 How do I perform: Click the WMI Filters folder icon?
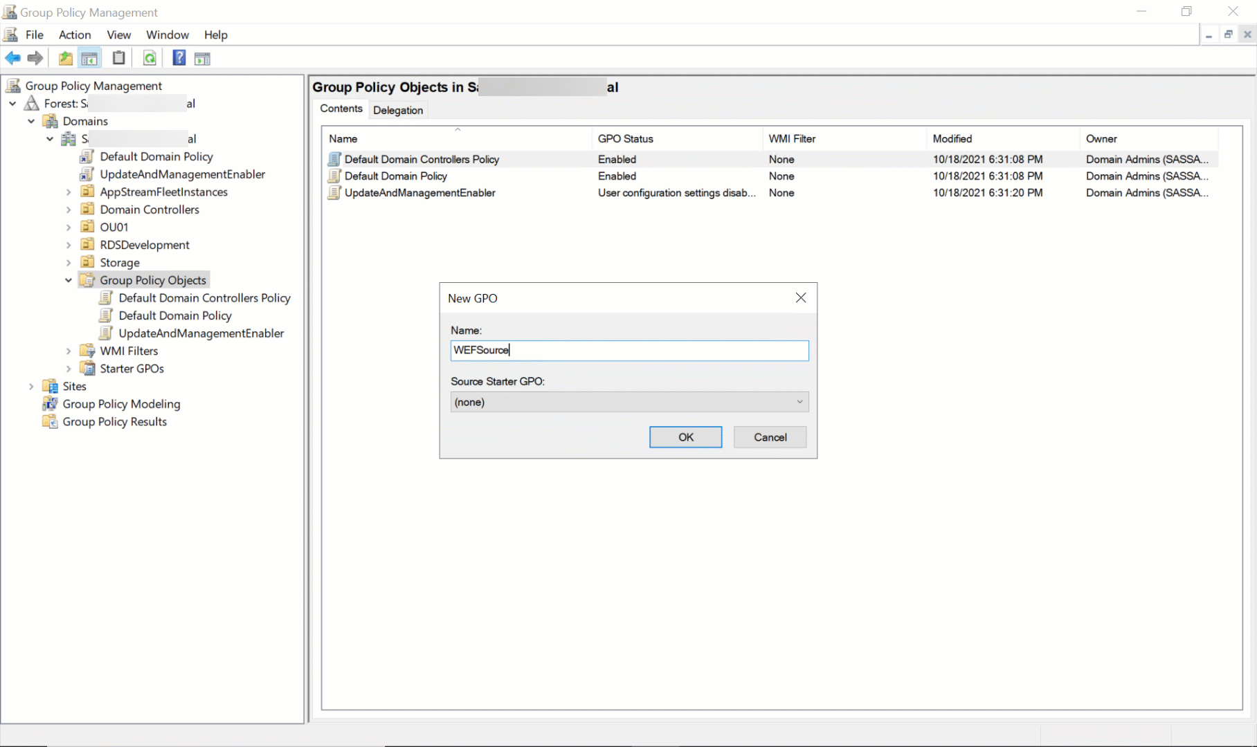click(87, 351)
